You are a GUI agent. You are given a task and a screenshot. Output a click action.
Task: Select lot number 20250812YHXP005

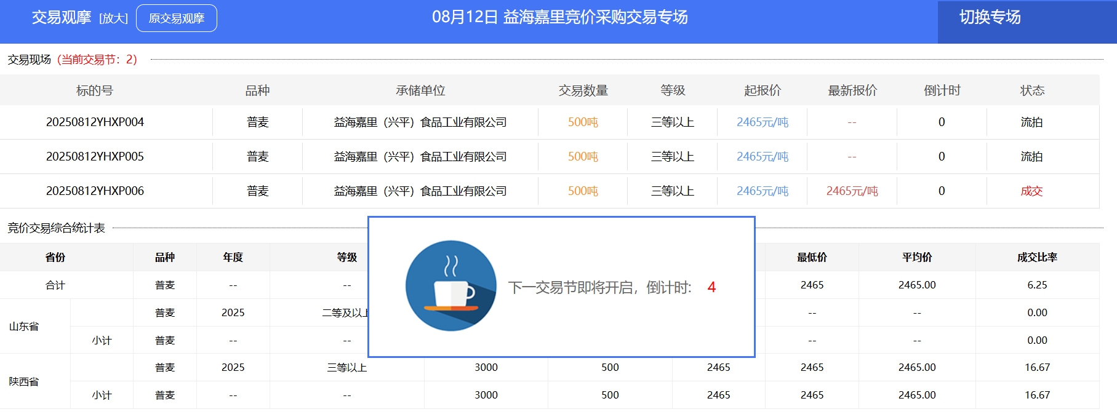95,157
